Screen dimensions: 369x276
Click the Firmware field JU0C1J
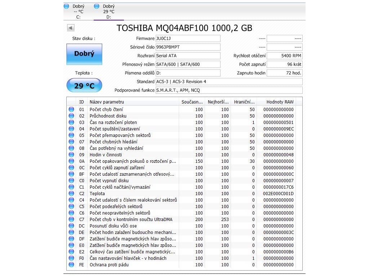188,38
